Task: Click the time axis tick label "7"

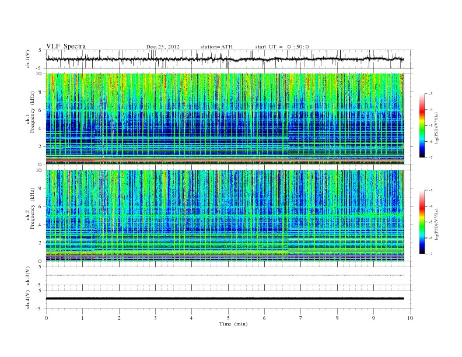Action: [x=301, y=318]
